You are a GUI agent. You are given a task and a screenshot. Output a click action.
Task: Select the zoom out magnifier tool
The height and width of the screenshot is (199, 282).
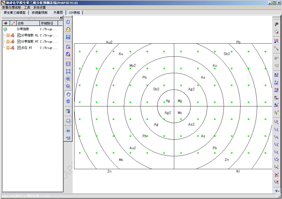[68, 86]
